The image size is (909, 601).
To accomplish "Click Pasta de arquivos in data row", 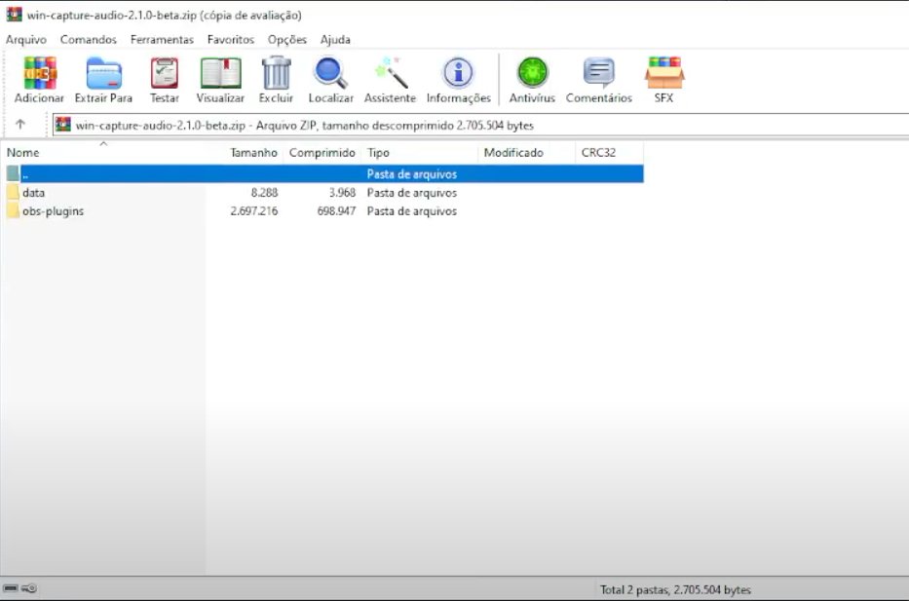I will (x=411, y=193).
